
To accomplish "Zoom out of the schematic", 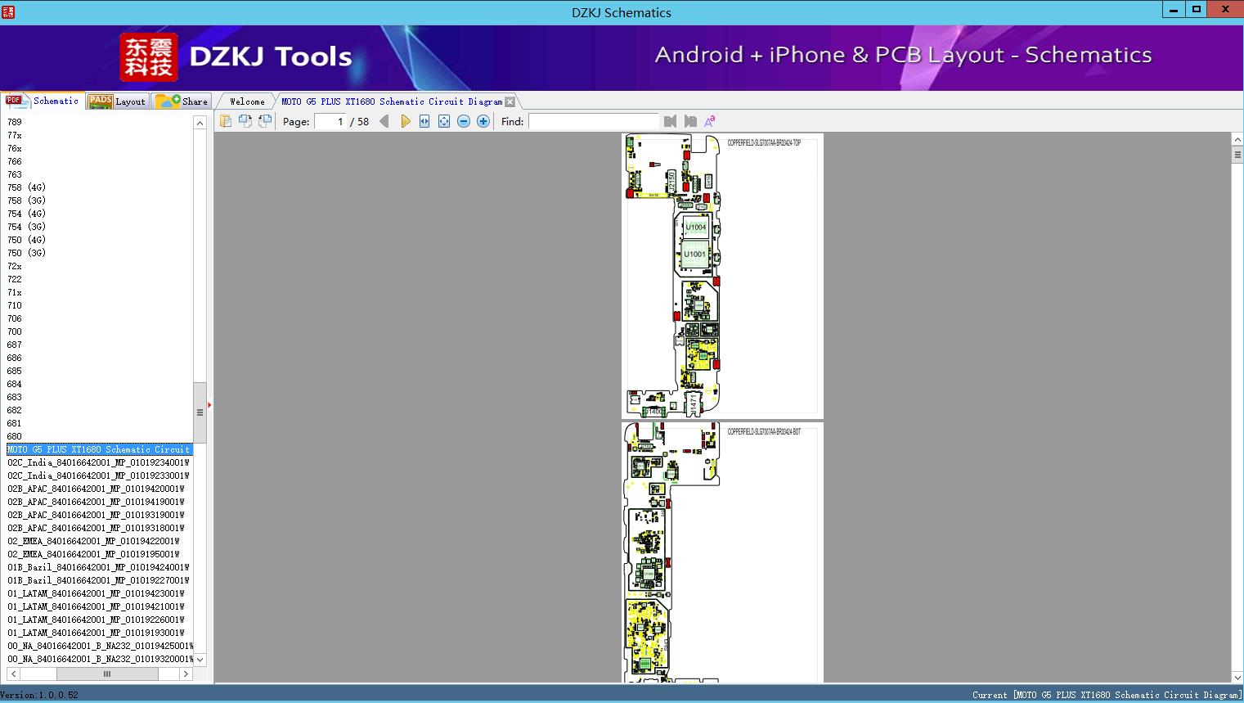I will 464,121.
